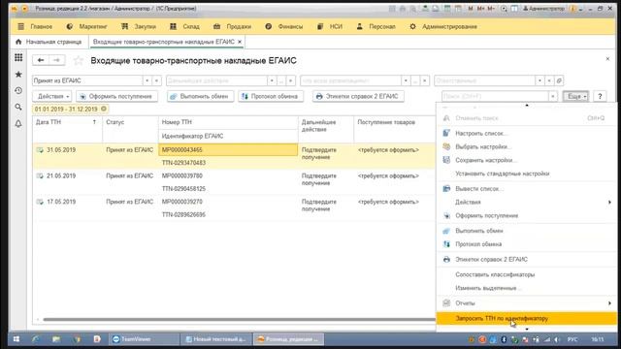
Task: Open the Ответственный filter dropdown arrow
Action: (539, 80)
